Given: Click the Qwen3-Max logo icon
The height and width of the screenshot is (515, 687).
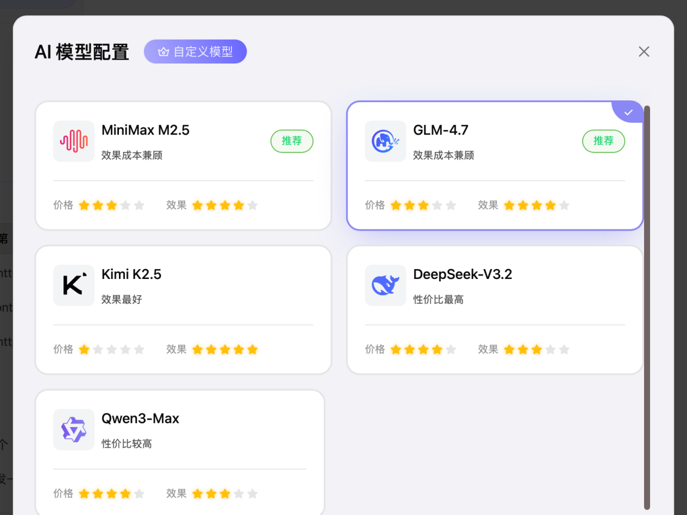Looking at the screenshot, I should pos(74,430).
